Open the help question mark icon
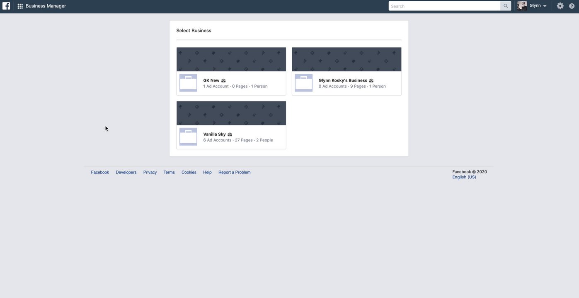This screenshot has width=579, height=298. click(572, 6)
